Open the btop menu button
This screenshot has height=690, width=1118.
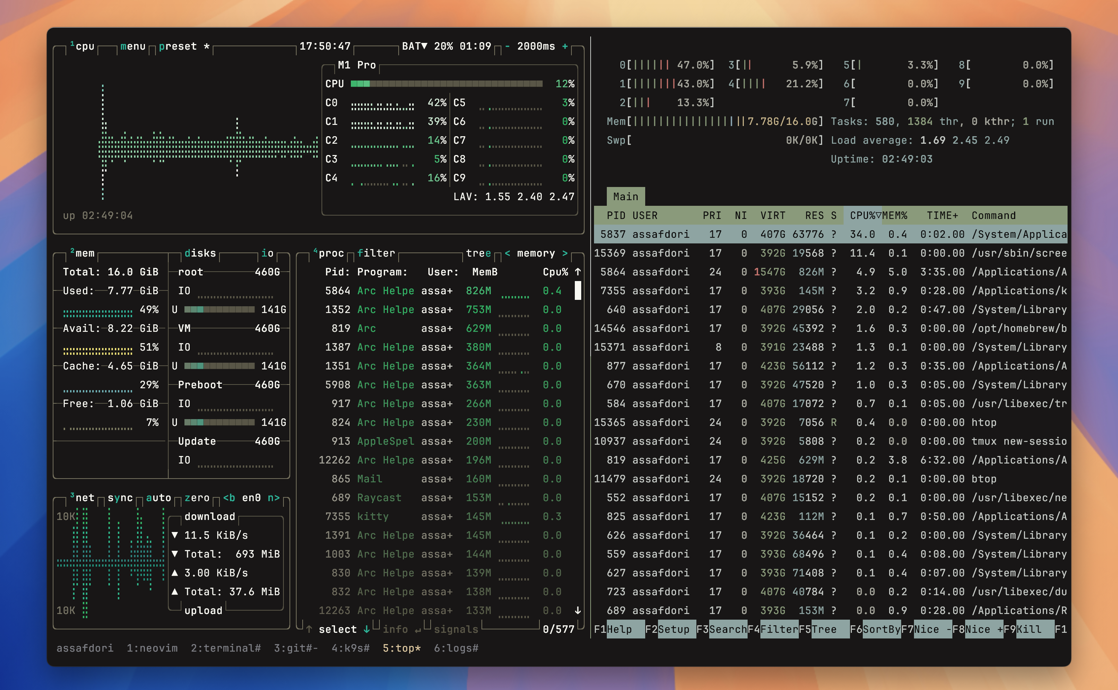[133, 47]
